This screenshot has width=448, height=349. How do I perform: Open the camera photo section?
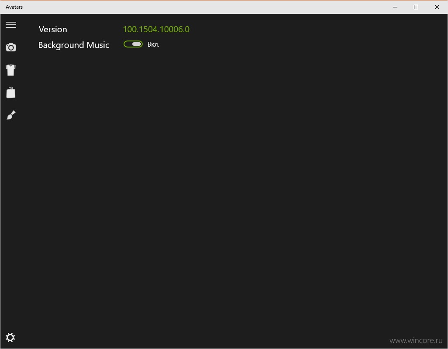click(x=11, y=47)
